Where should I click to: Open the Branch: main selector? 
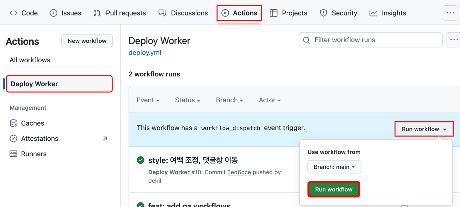334,167
